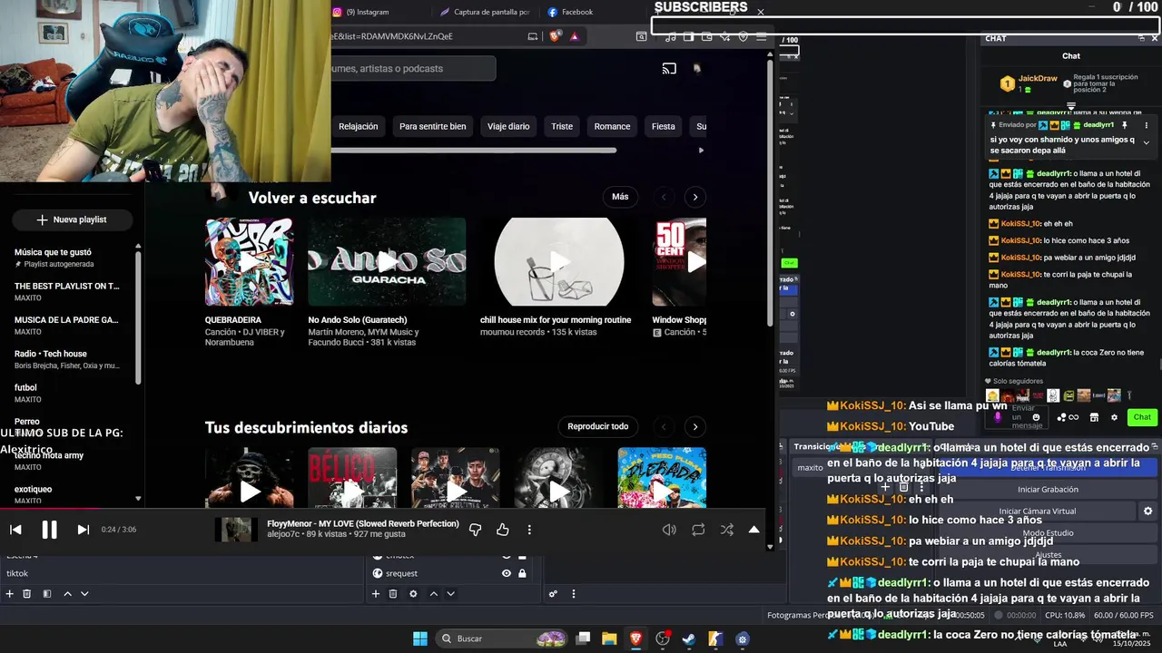Open the MUSICA DE LA PADRE GA... playlist

pos(68,326)
